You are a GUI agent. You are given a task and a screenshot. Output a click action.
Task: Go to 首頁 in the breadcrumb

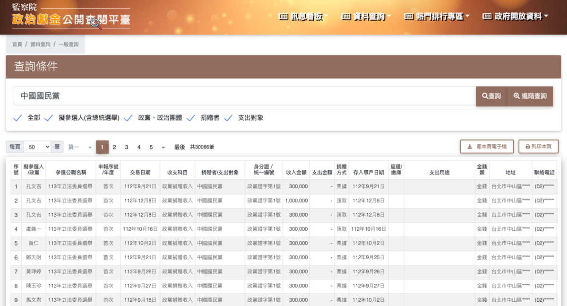click(x=17, y=44)
